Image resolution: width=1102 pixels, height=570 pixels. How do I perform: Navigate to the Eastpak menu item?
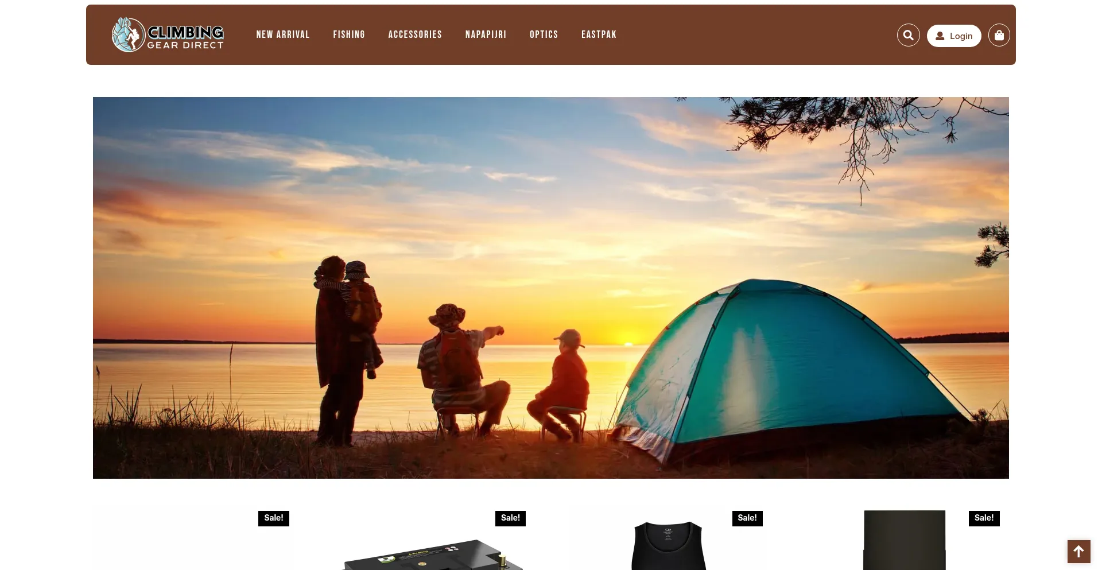tap(599, 34)
